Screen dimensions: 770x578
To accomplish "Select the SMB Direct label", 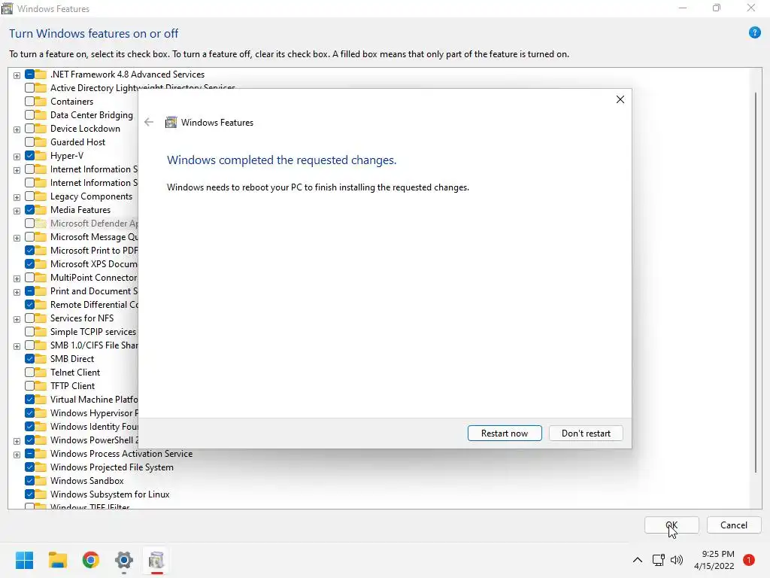I will coord(71,359).
